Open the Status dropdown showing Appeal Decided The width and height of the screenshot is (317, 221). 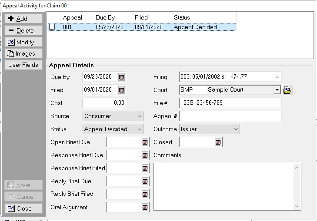point(139,129)
